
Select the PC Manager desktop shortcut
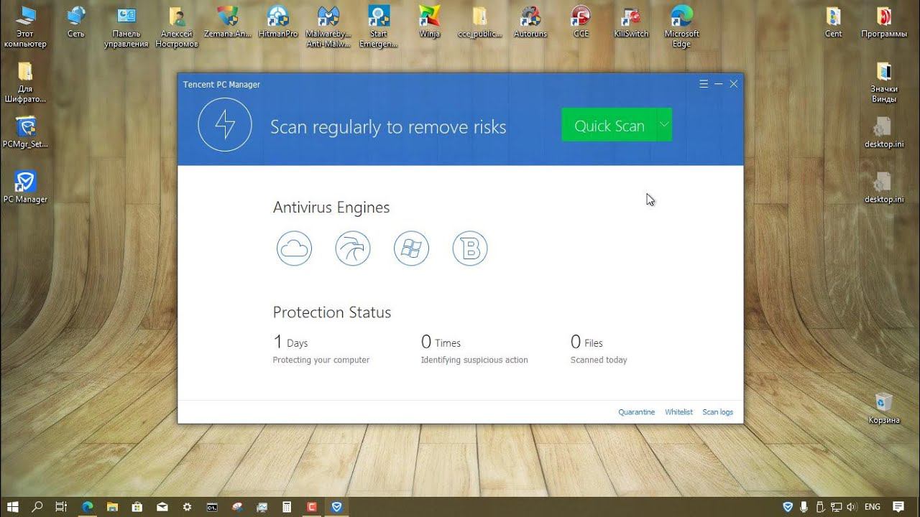25,187
